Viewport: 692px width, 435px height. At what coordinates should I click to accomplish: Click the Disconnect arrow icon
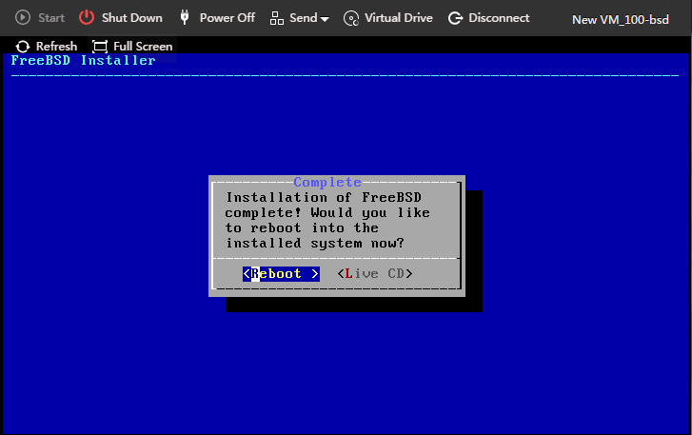pyautogui.click(x=455, y=18)
